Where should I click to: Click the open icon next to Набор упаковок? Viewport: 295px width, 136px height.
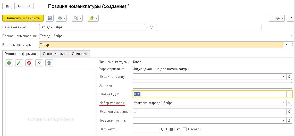(289, 103)
